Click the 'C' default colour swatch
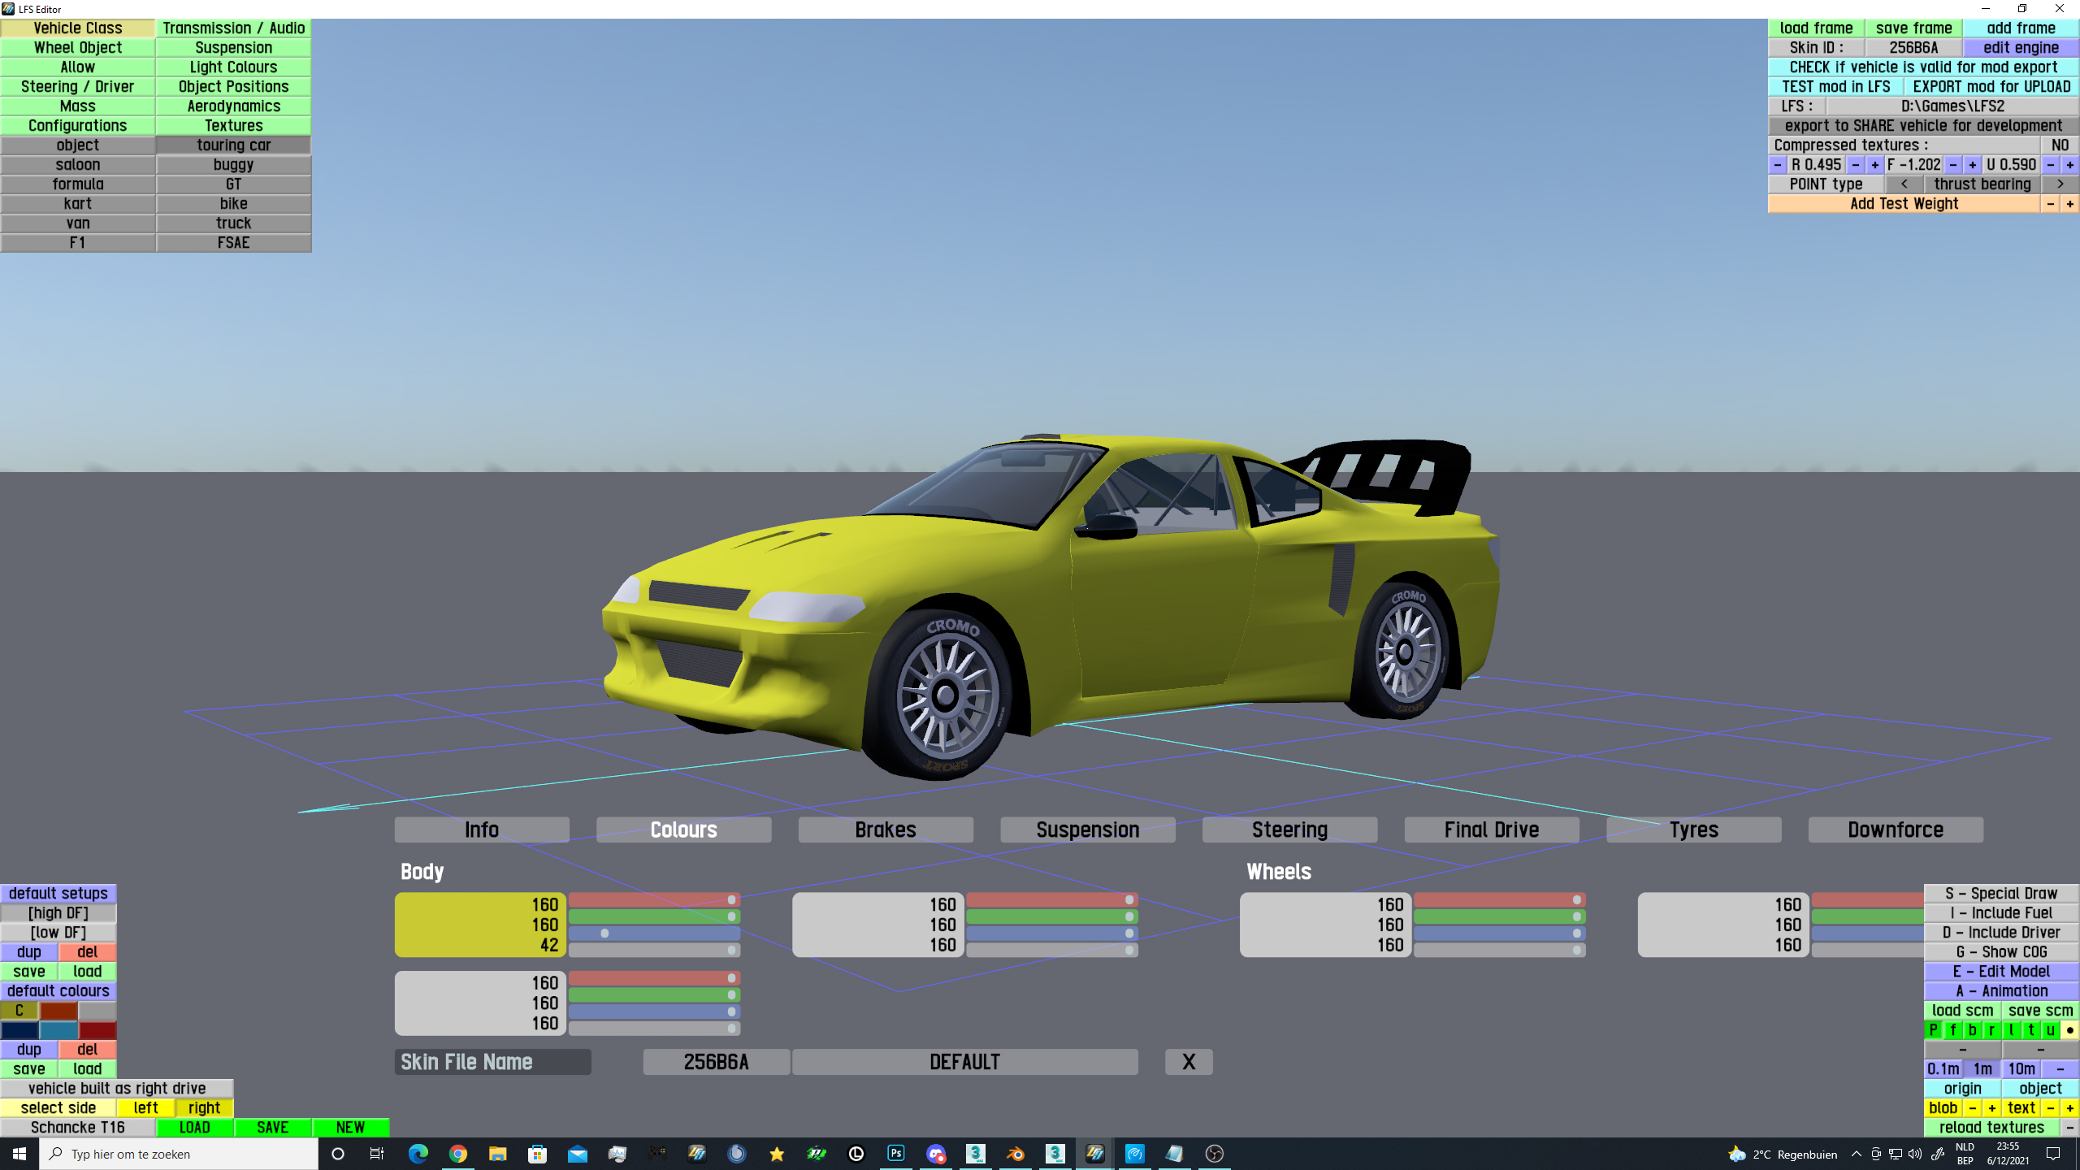This screenshot has width=2080, height=1170. pos(19,1011)
